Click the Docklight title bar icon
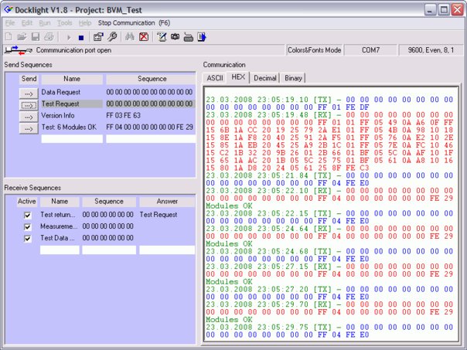Screen dimensions: 467x350 click(9, 9)
